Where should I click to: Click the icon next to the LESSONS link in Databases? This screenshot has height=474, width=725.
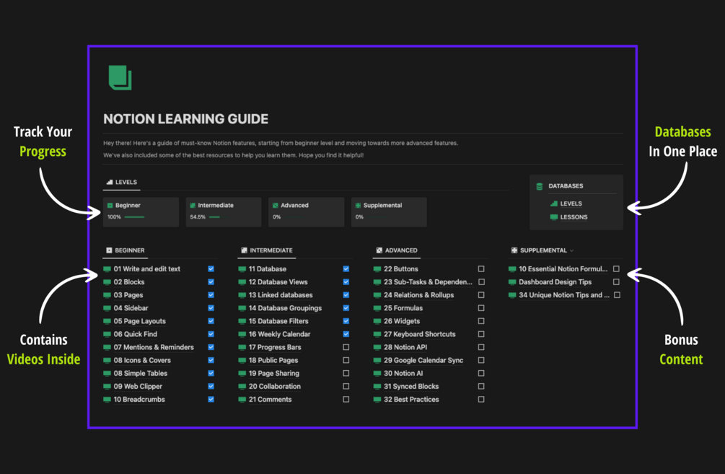point(553,217)
